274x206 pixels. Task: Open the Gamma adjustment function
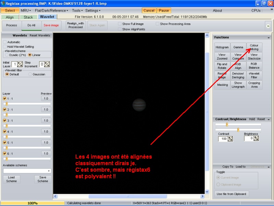click(x=238, y=47)
